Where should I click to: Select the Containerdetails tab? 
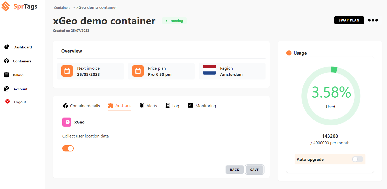point(81,106)
